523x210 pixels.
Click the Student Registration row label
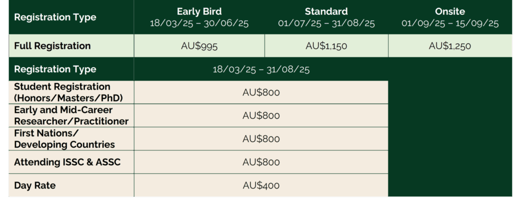(68, 92)
